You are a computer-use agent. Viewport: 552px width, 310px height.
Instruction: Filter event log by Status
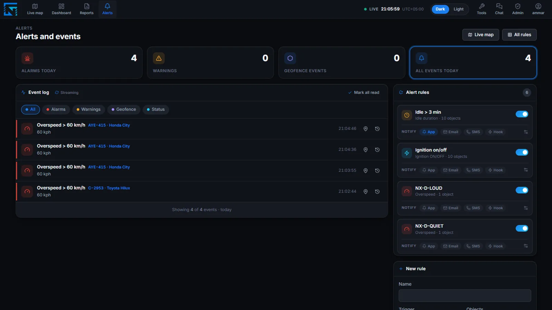[x=156, y=110]
